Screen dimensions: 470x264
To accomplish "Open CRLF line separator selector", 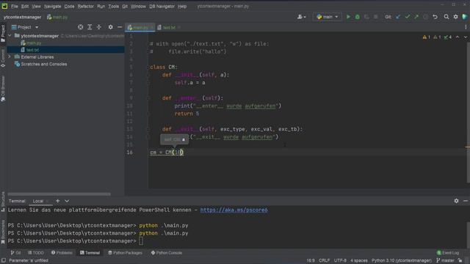I will 324,260.
